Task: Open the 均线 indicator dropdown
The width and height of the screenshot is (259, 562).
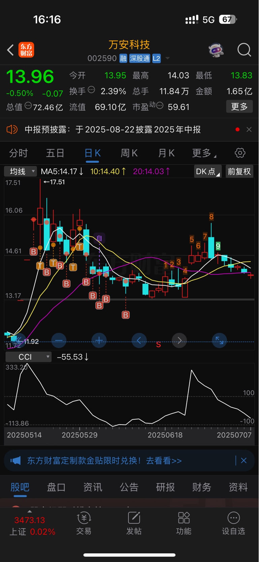Action: (x=20, y=171)
